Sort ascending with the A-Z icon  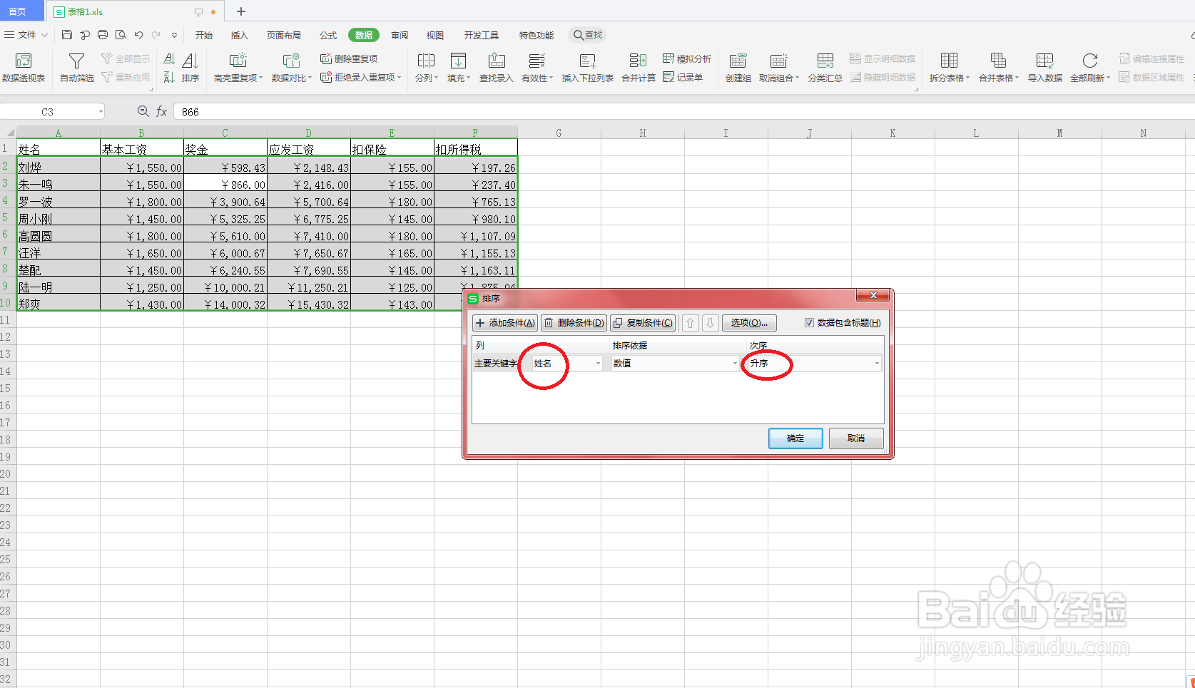(169, 59)
